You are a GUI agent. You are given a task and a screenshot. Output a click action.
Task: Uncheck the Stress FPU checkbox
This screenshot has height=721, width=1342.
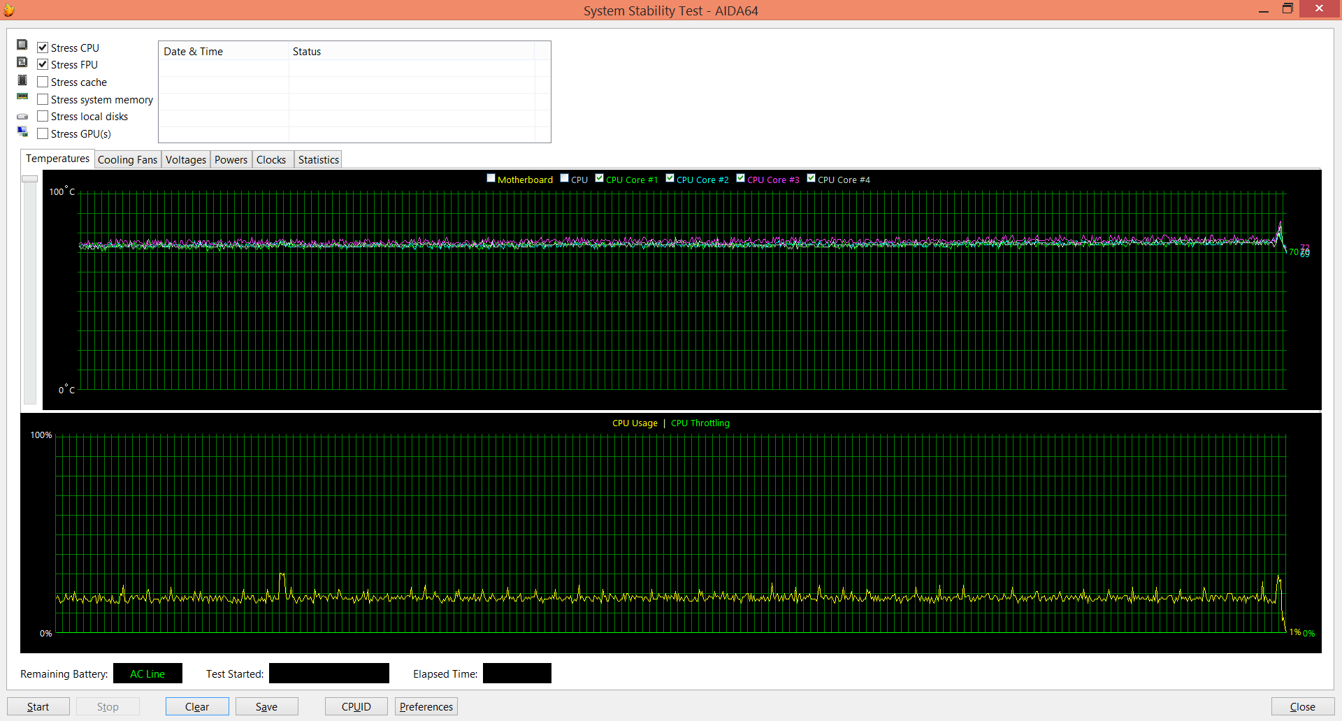[43, 64]
